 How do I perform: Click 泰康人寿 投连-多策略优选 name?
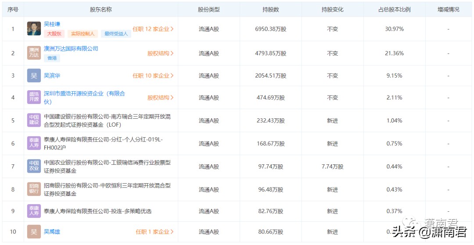(x=97, y=211)
